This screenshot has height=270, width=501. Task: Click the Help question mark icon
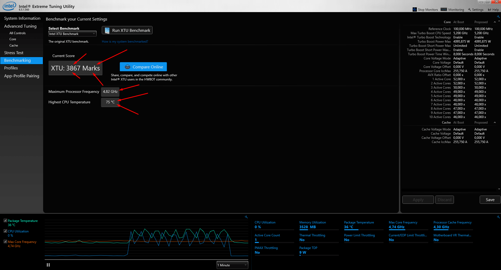point(489,10)
